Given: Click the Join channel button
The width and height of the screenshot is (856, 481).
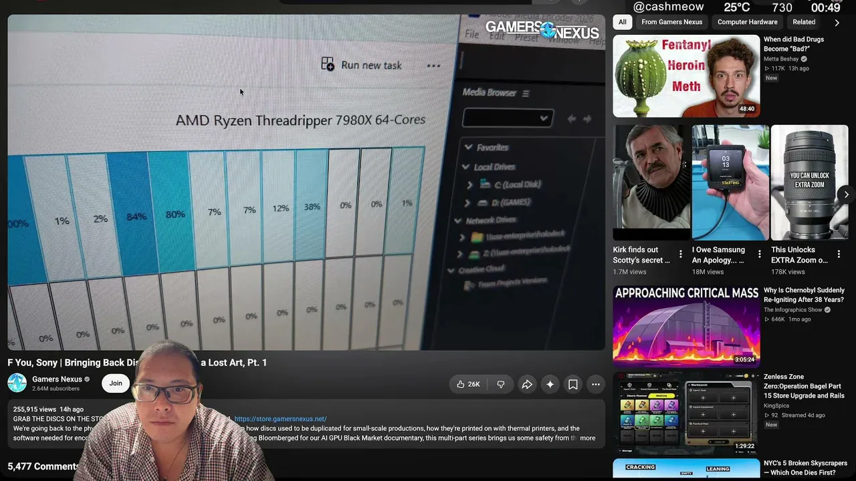Looking at the screenshot, I should [x=116, y=383].
